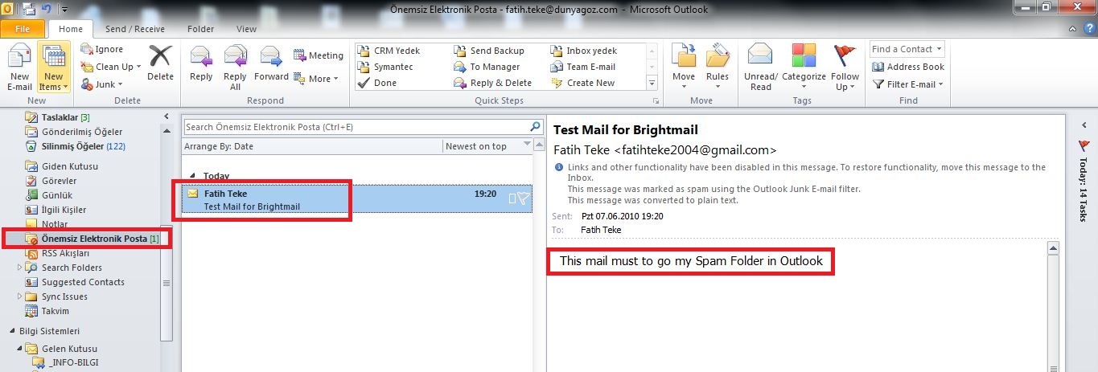Open the Filter E-mail dropdown
The height and width of the screenshot is (372, 1098).
907,84
